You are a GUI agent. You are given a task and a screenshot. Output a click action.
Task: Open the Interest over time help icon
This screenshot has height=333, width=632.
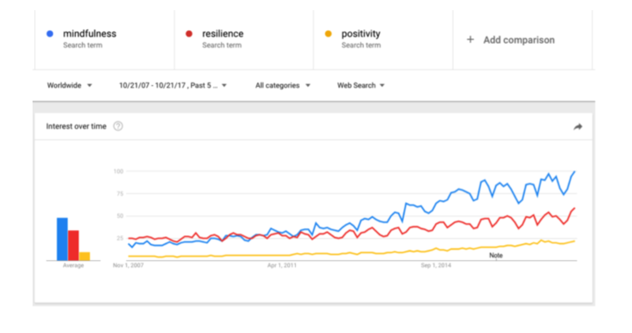pyautogui.click(x=118, y=126)
